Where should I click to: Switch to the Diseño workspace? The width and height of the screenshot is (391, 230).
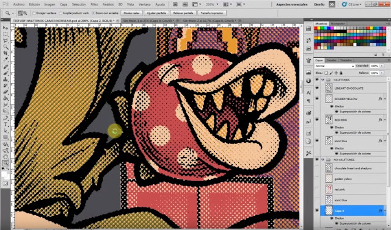(319, 4)
